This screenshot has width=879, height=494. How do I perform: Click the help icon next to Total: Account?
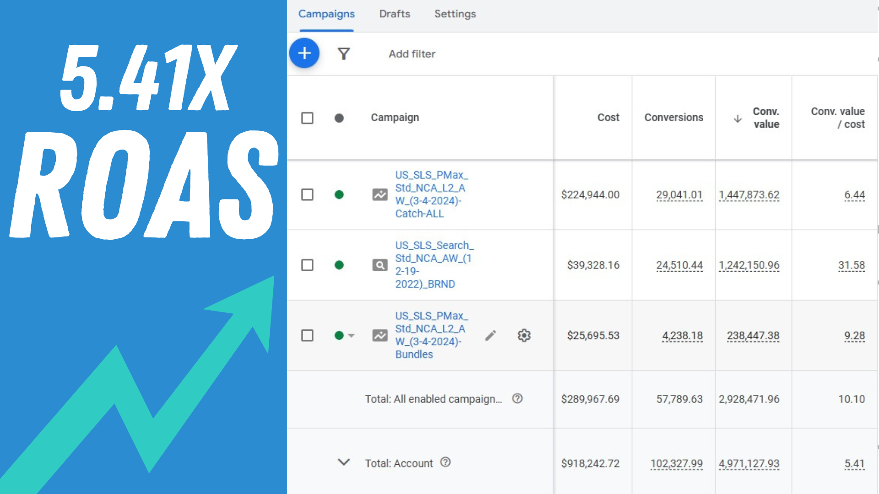tap(445, 462)
